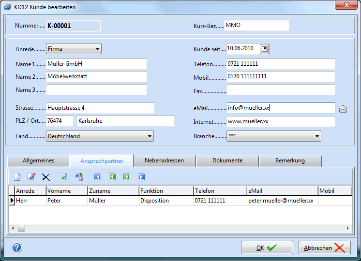361x261 pixels.
Task: Click the contact table horizontal scrollbar
Action: [180, 228]
